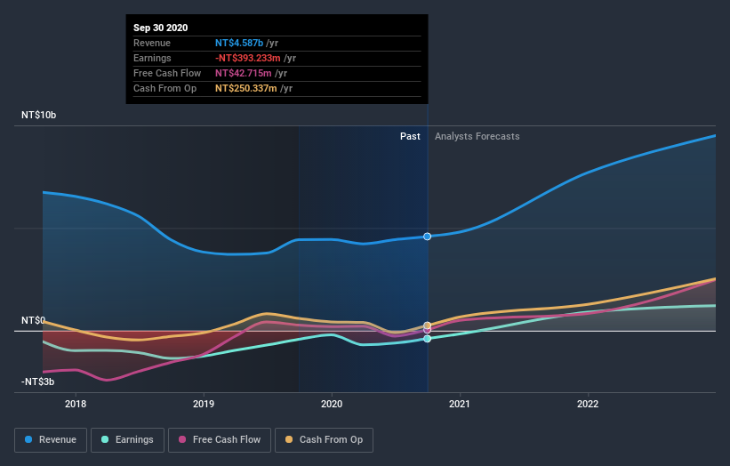Click the Earnings data point marker on the teal line
730x466 pixels.
pos(428,339)
